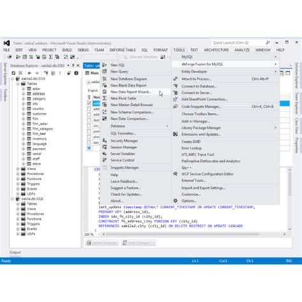302x302 pixels.
Task: Click the Options gear icon
Action: 175,201
